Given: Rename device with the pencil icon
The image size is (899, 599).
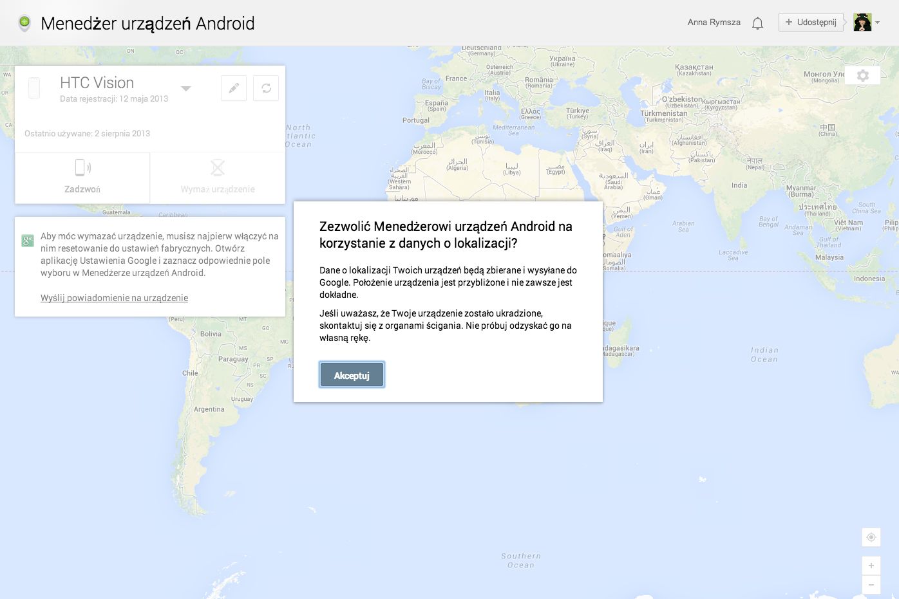Looking at the screenshot, I should pyautogui.click(x=234, y=88).
